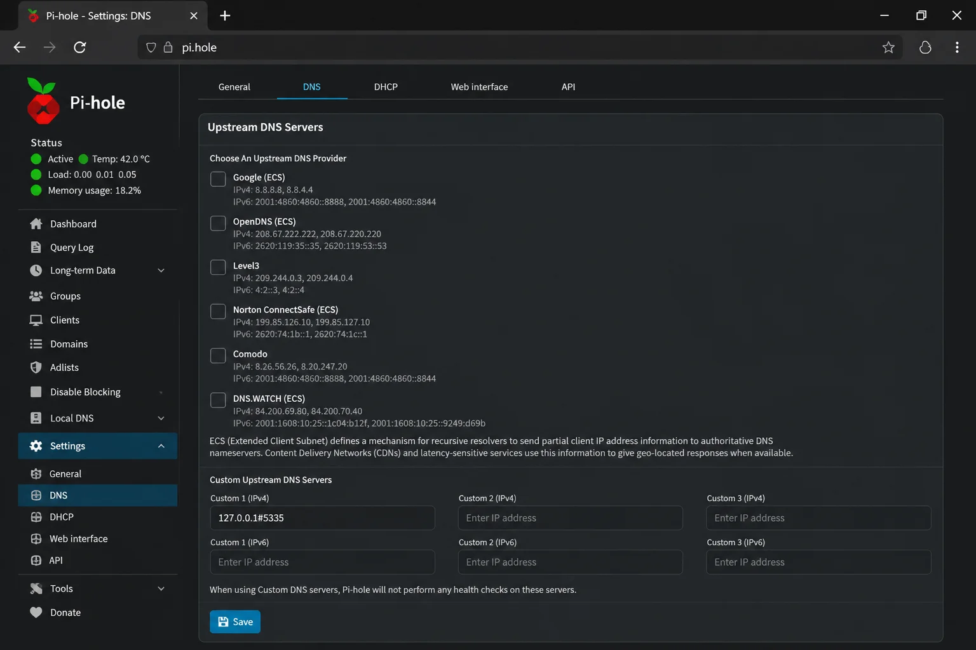
Task: Open the Adlists page link
Action: coord(64,367)
